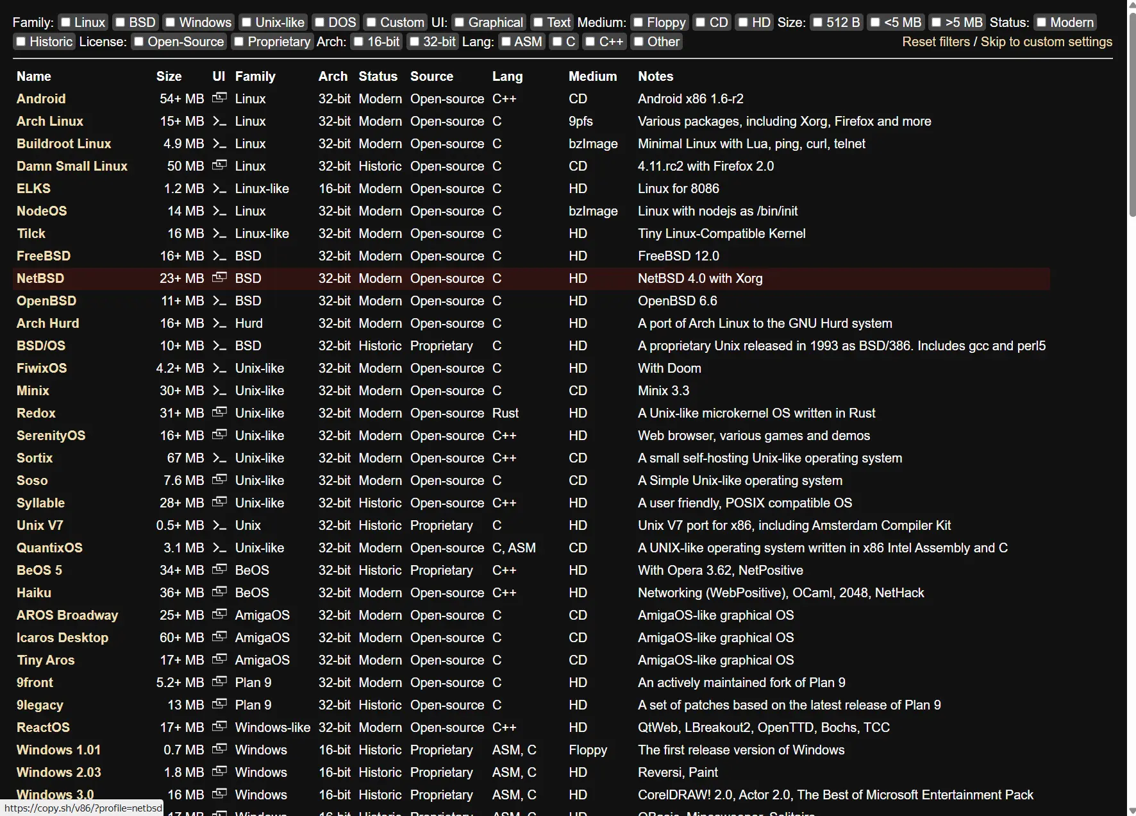The image size is (1136, 816).
Task: Click the terminal icon in FreeBSD row
Action: (x=219, y=256)
